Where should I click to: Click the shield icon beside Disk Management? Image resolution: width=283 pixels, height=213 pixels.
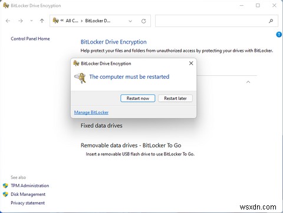pyautogui.click(x=5, y=194)
